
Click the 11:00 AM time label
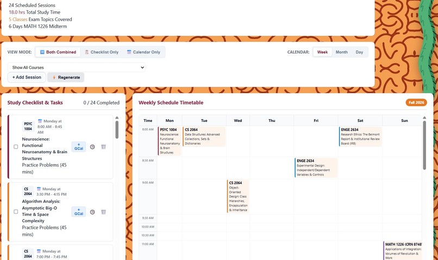[148, 244]
